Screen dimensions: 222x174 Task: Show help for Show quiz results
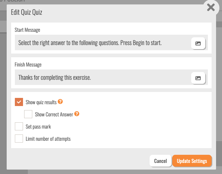coord(60,102)
